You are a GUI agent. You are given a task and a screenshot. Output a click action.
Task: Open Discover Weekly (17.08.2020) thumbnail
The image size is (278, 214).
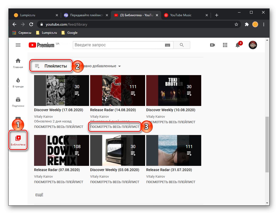[62, 91]
